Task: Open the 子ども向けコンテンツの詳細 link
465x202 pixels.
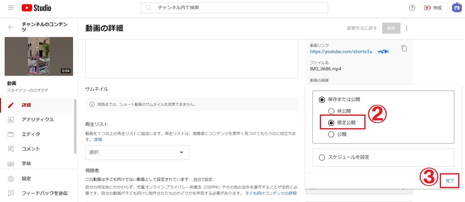Action: (x=271, y=193)
